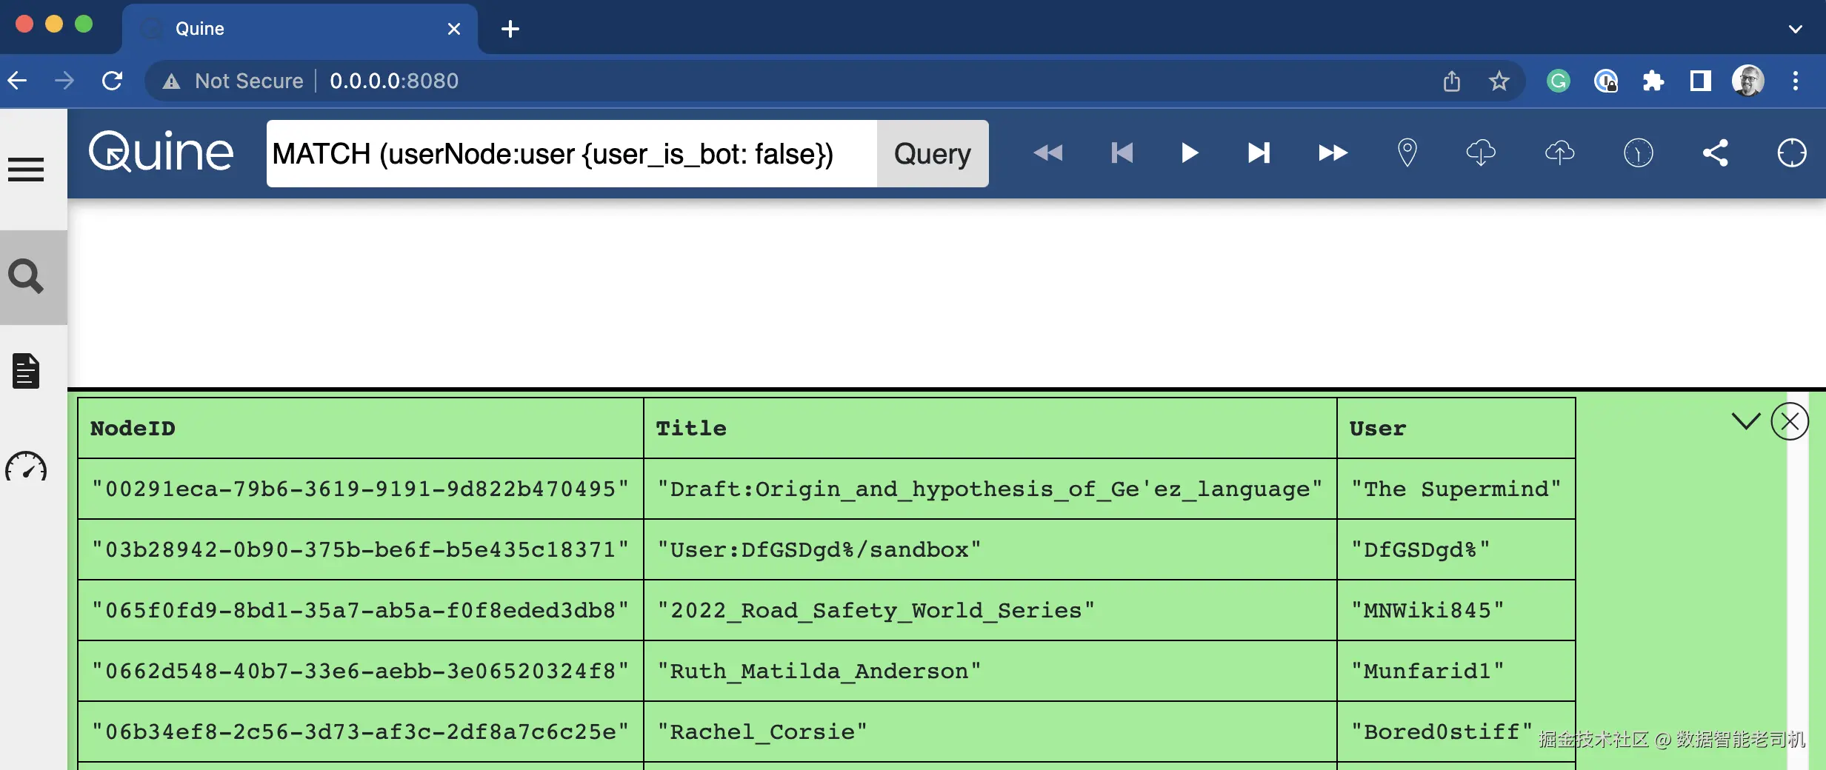The image size is (1826, 770).
Task: Collapse the results table with the chevron
Action: pyautogui.click(x=1746, y=421)
